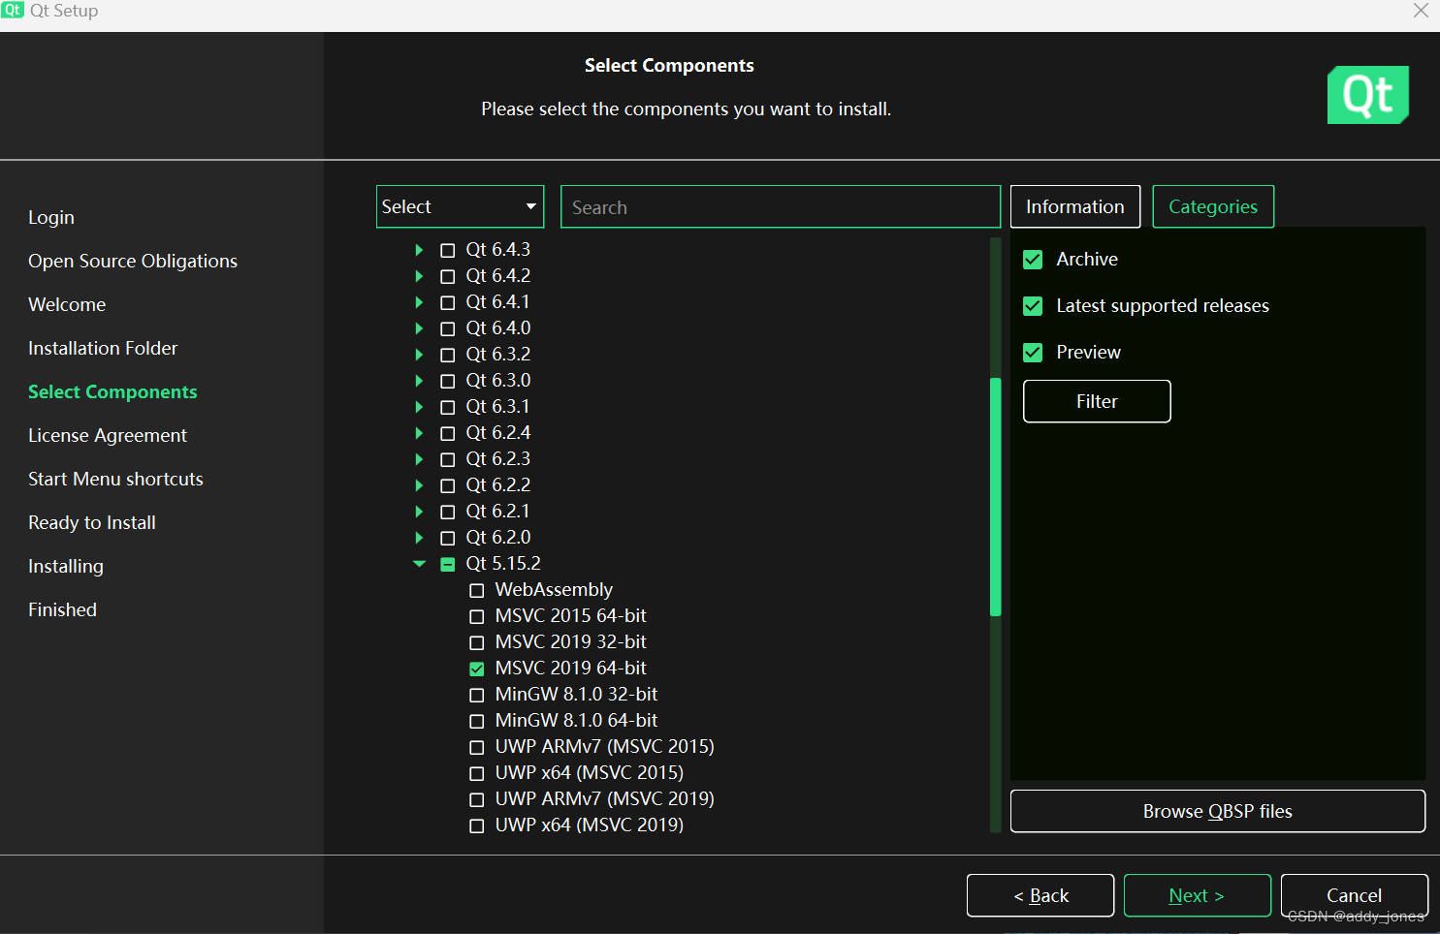
Task: Check the Qt 6.4.3 version checkbox
Action: coord(447,249)
